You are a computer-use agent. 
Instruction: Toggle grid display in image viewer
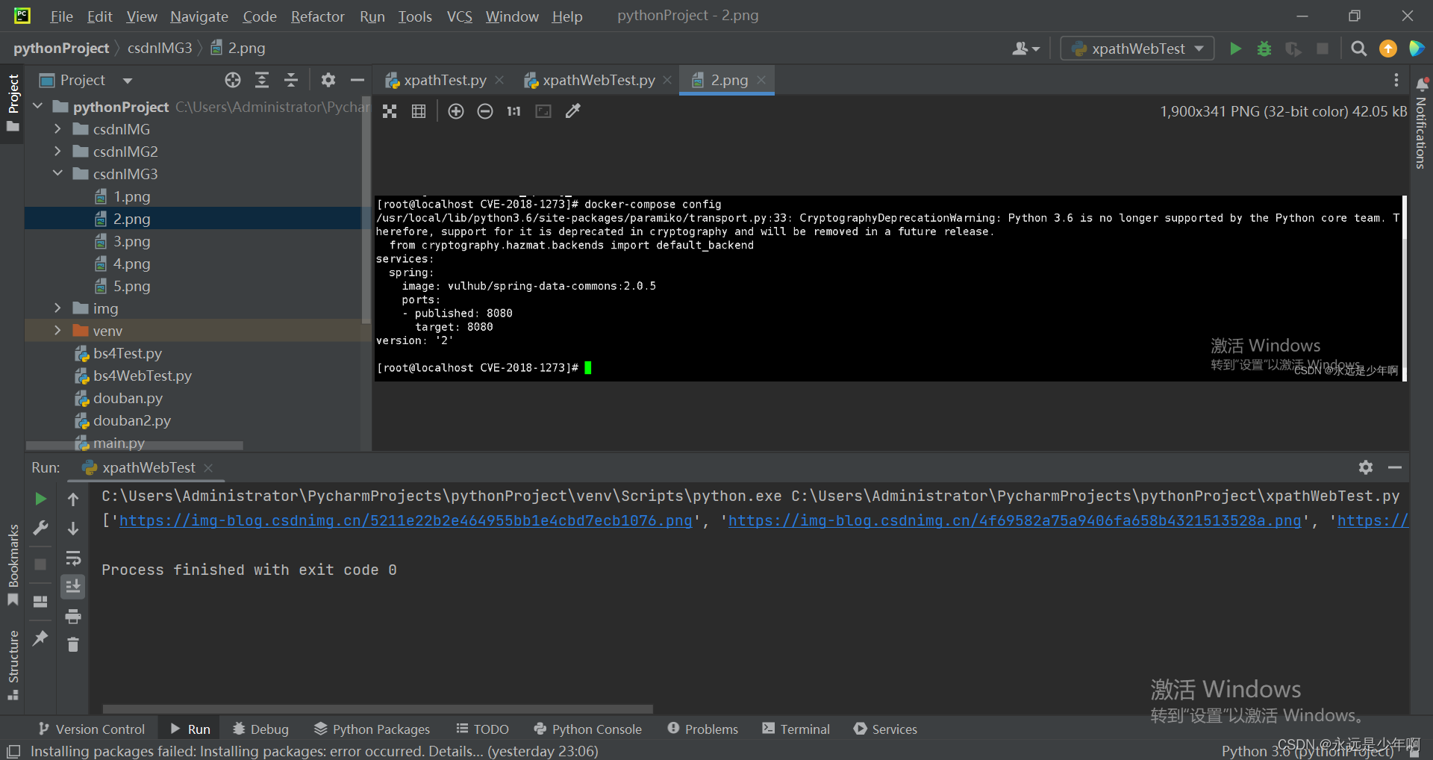(x=419, y=111)
